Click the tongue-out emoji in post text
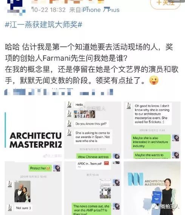 point(154,80)
